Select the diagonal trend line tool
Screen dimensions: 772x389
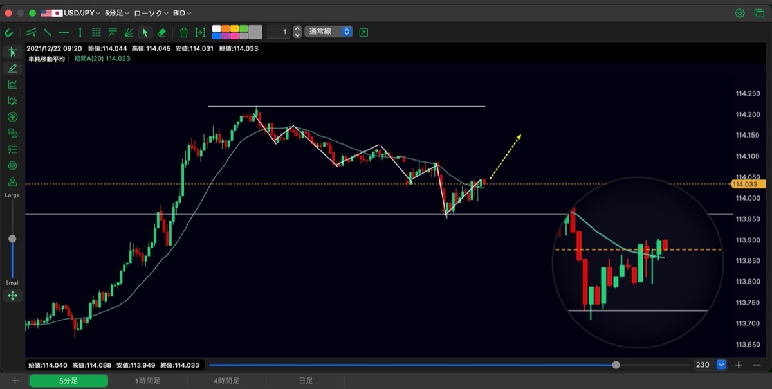point(48,32)
